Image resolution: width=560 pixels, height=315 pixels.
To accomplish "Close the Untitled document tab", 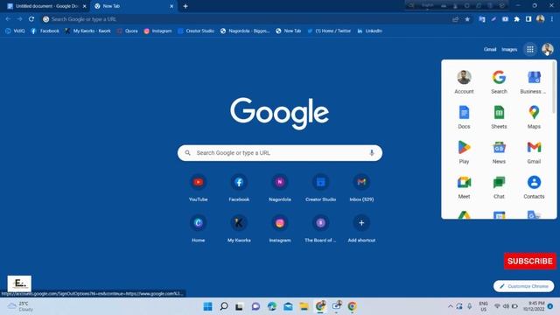I will 85,6.
